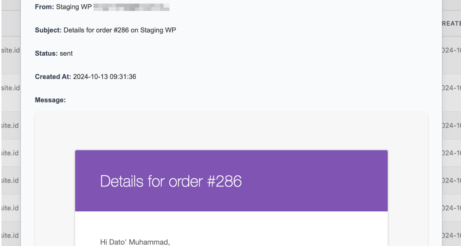Click the '#286' in the purple heading
Viewport: 461px width, 246px height.
(224, 181)
